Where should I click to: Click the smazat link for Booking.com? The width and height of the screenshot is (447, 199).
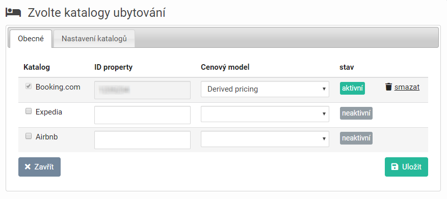click(407, 87)
